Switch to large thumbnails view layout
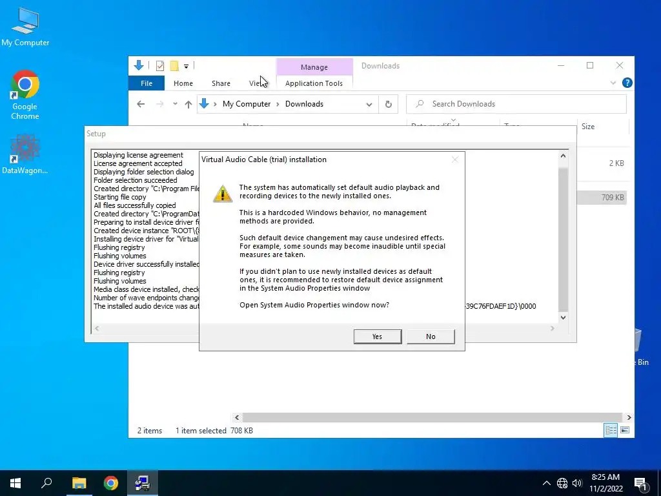Screen dimensions: 661x496 [x=625, y=430]
